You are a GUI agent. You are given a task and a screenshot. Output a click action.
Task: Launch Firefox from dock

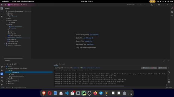click(95, 93)
